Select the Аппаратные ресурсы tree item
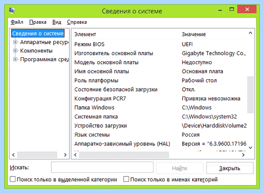This screenshot has height=193, width=264. [44, 42]
